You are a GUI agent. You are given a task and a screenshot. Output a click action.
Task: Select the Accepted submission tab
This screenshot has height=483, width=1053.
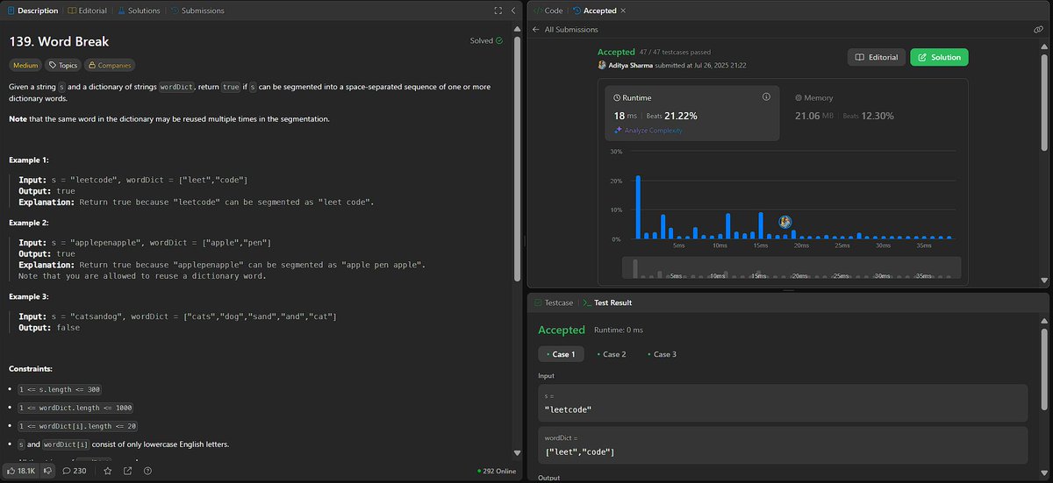point(594,11)
